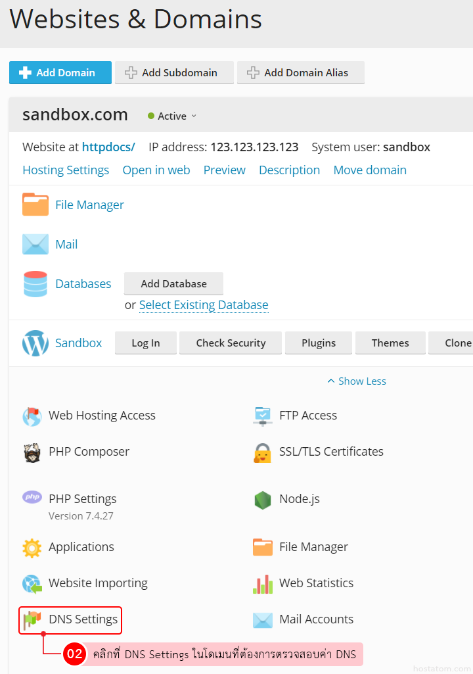Click the FTP Access icon

263,416
